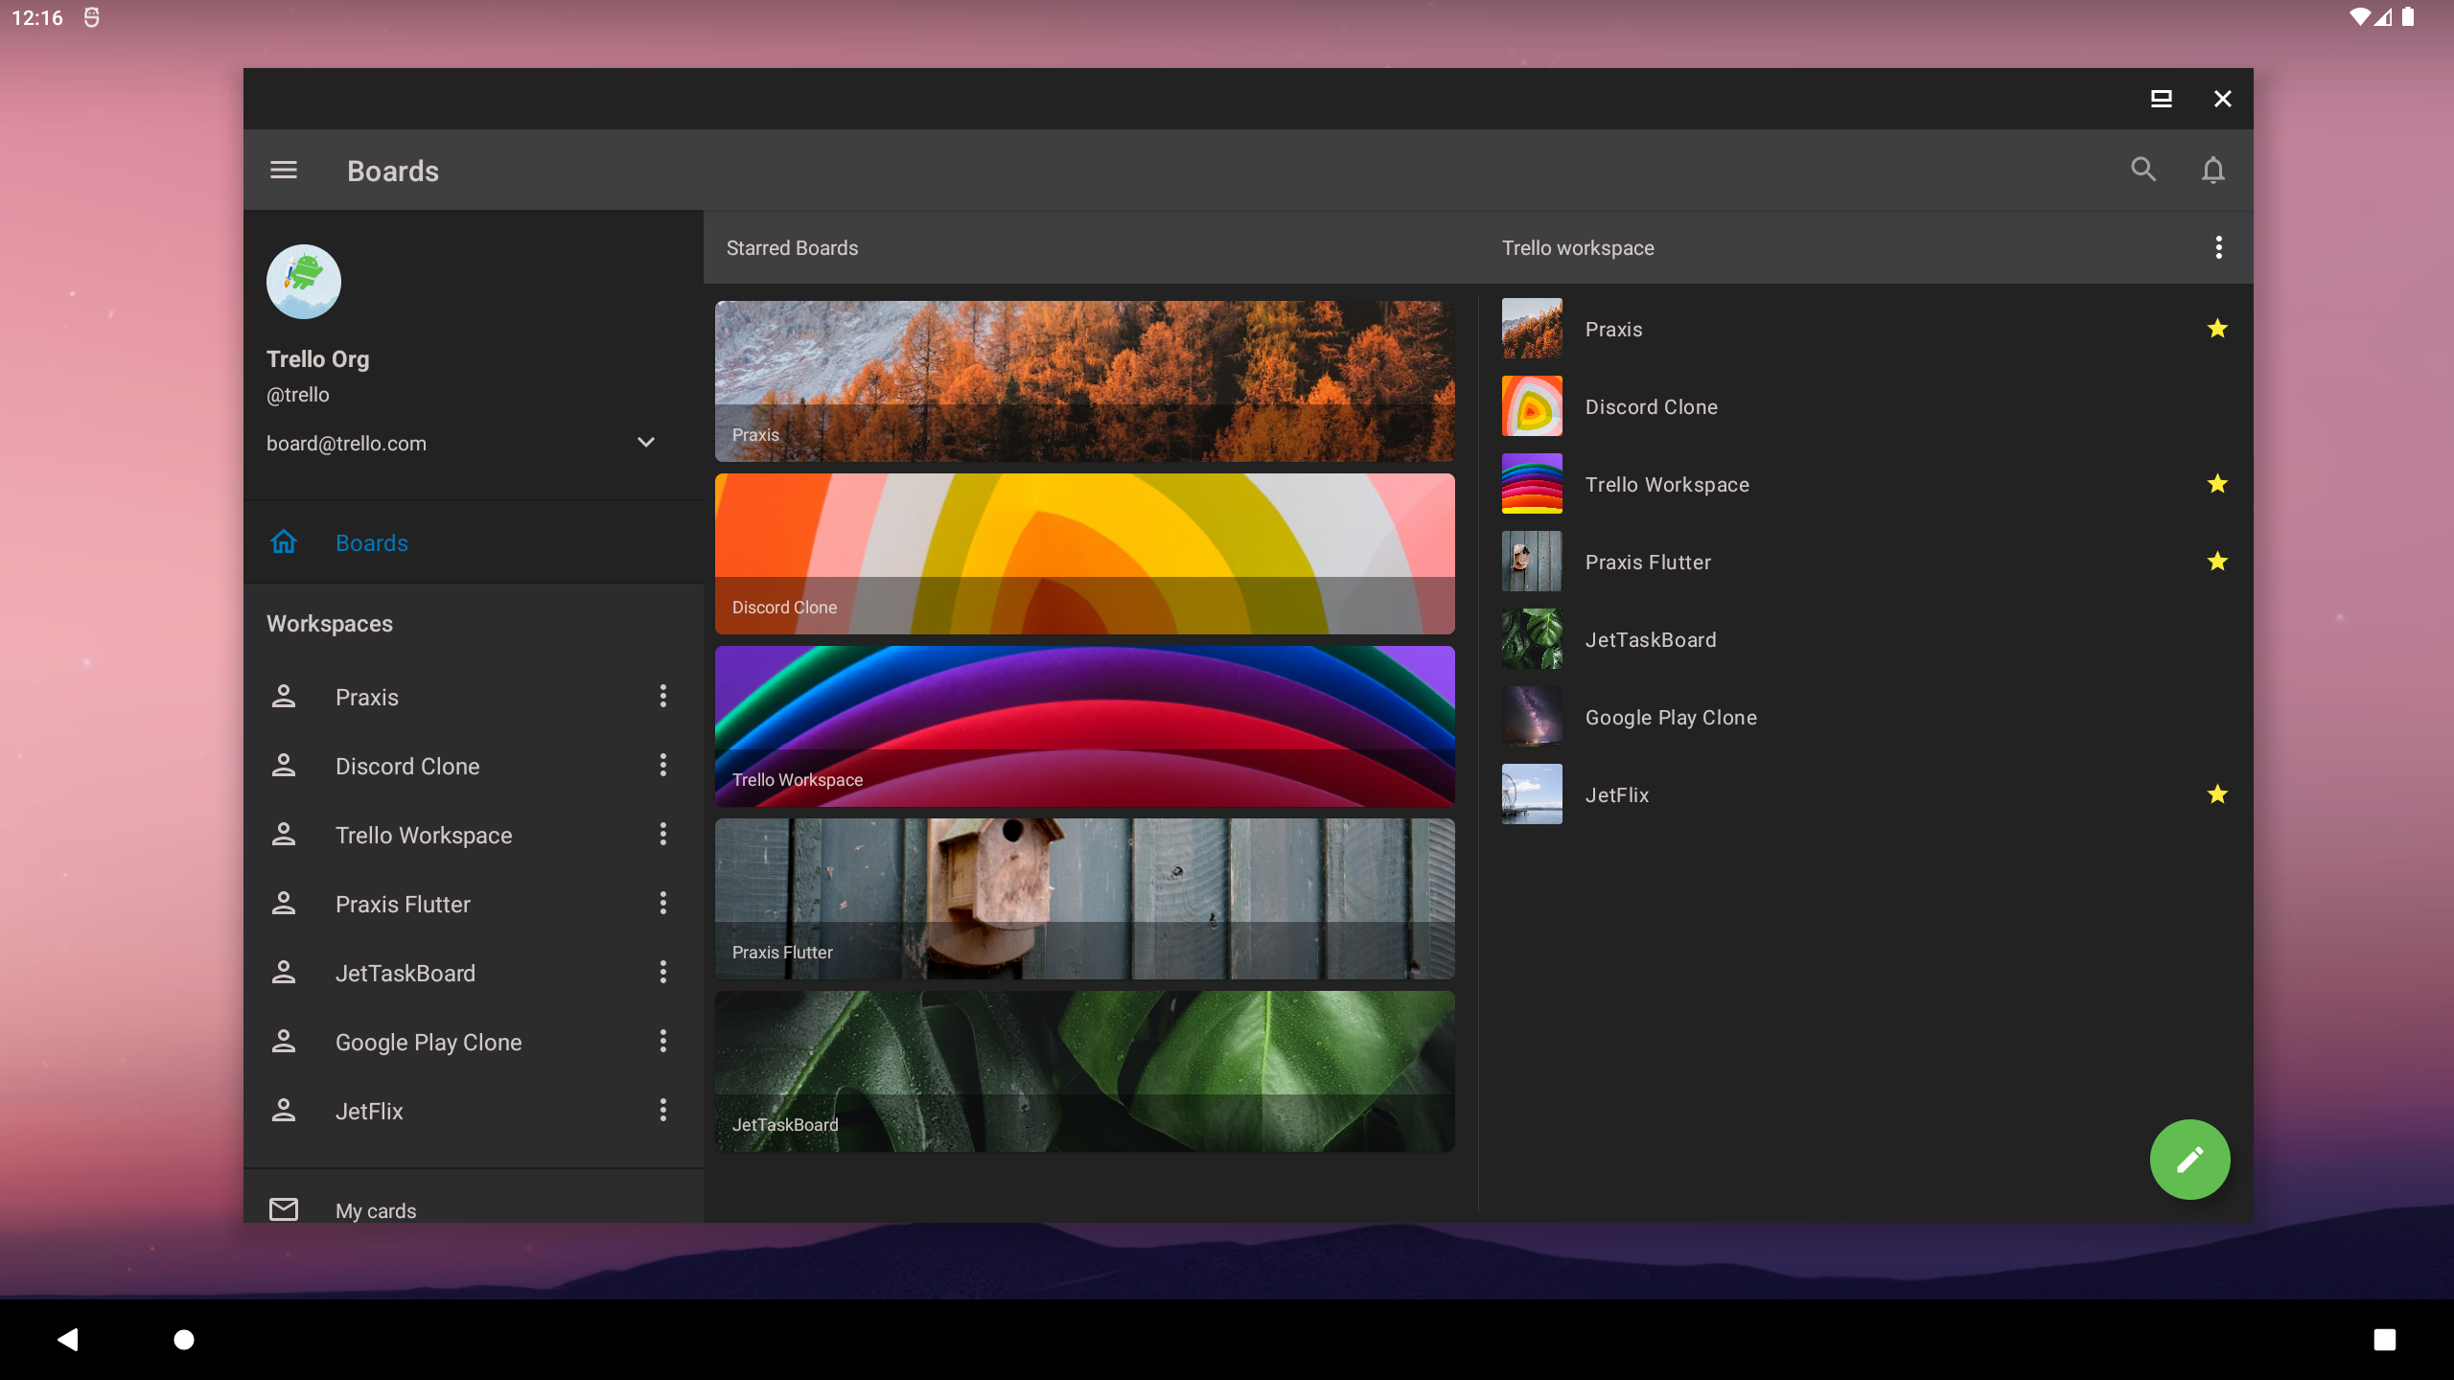Open Google Play Clone workspace options menu
This screenshot has height=1380, width=2454.
coord(662,1042)
